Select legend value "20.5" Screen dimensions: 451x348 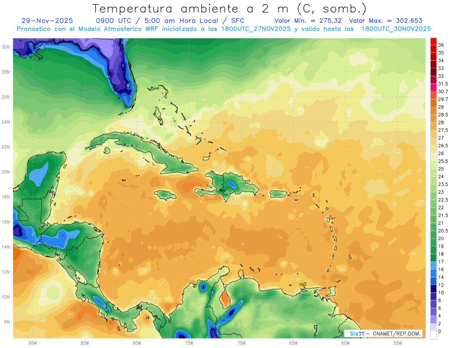[x=443, y=230]
